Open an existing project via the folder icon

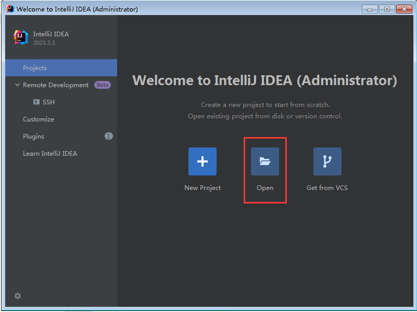click(265, 161)
